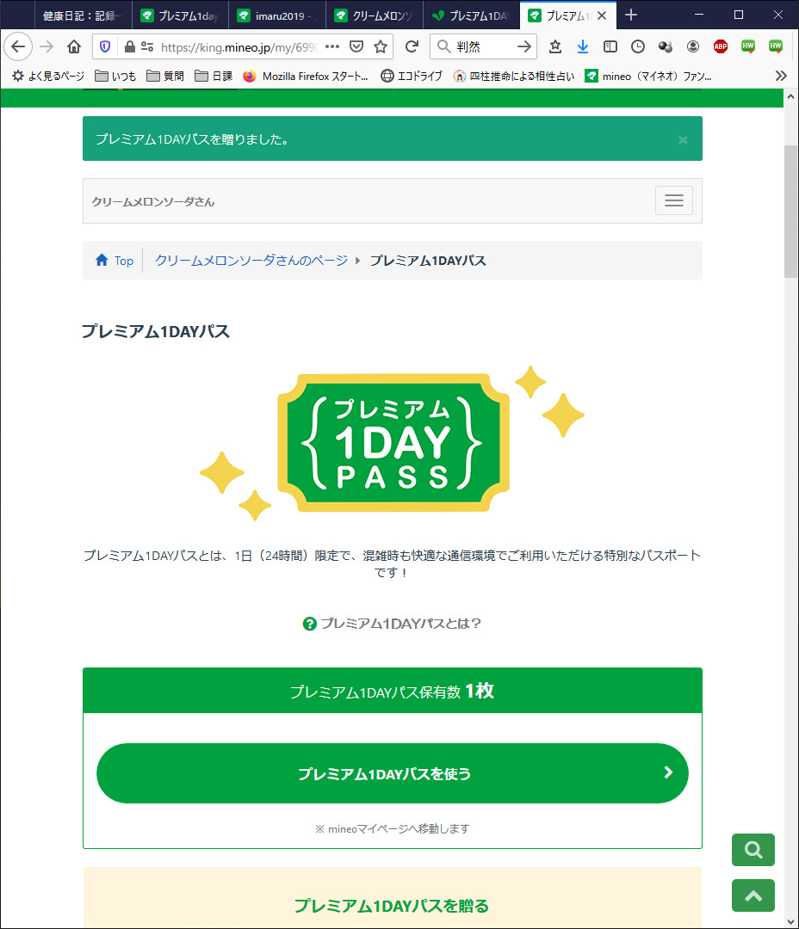Dismiss the green gift notification banner

click(x=683, y=140)
